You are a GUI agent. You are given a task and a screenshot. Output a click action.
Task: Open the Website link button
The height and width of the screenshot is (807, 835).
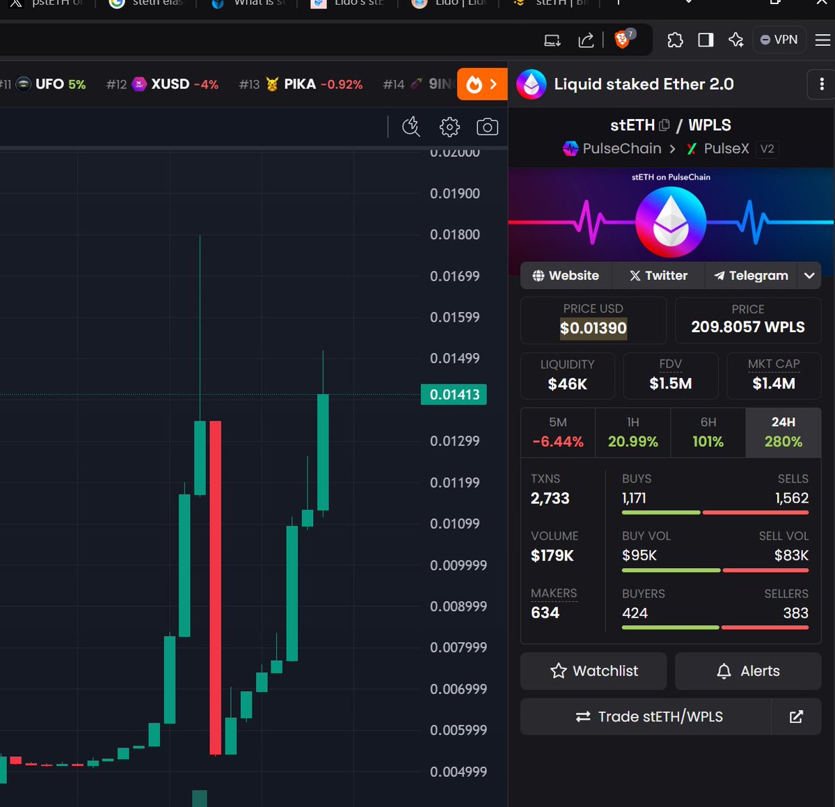pos(566,276)
